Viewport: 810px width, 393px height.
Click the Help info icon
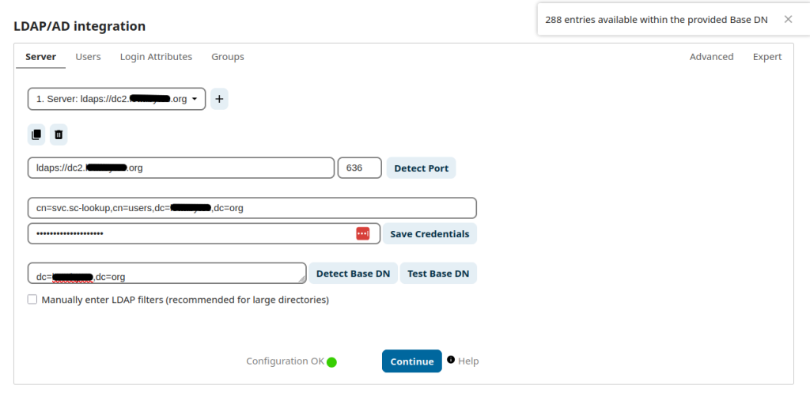(x=451, y=360)
